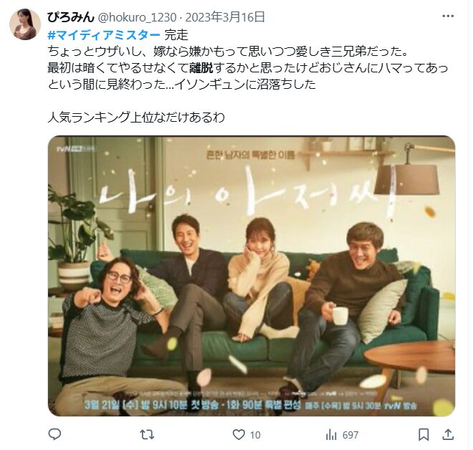Enlarge the drama poster image
Screen dimensions: 473x450
click(252, 276)
